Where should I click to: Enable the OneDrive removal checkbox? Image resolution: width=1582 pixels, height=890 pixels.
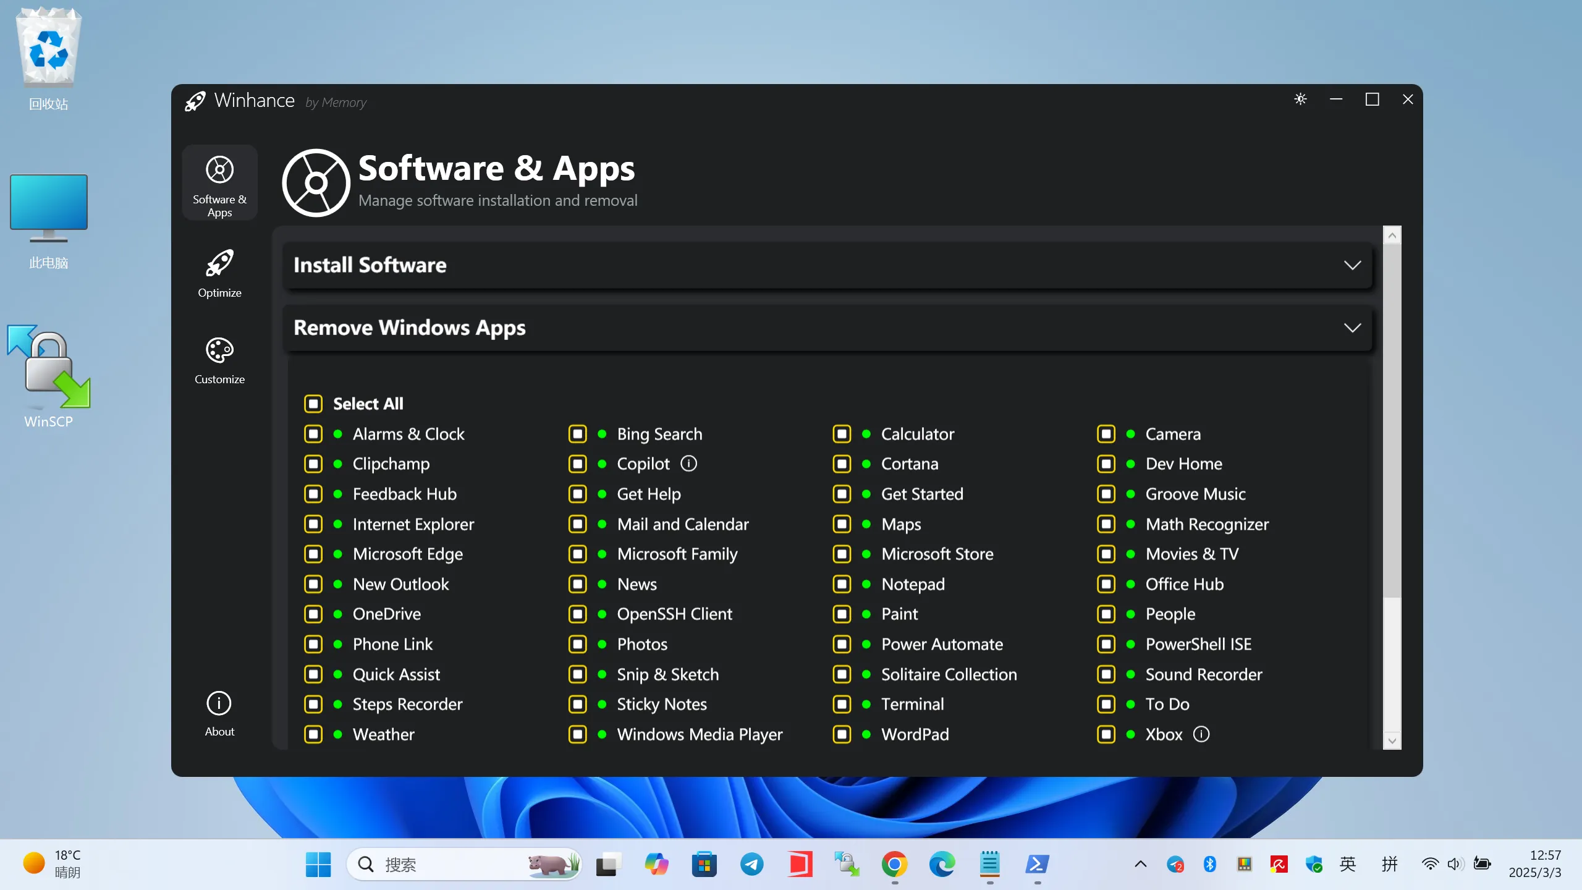[313, 614]
